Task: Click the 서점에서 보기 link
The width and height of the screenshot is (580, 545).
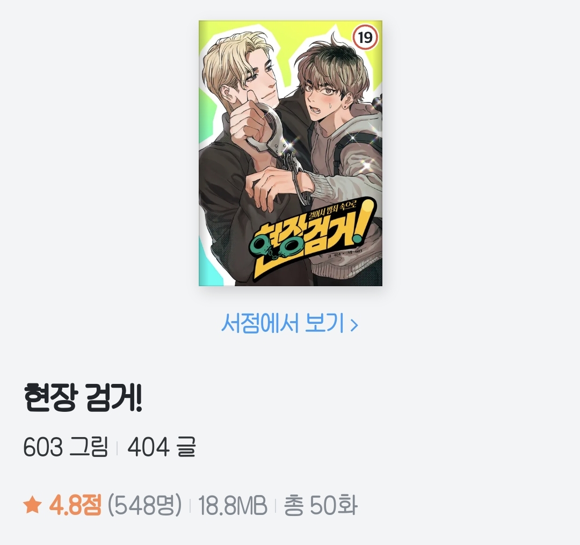Action: coord(289,323)
